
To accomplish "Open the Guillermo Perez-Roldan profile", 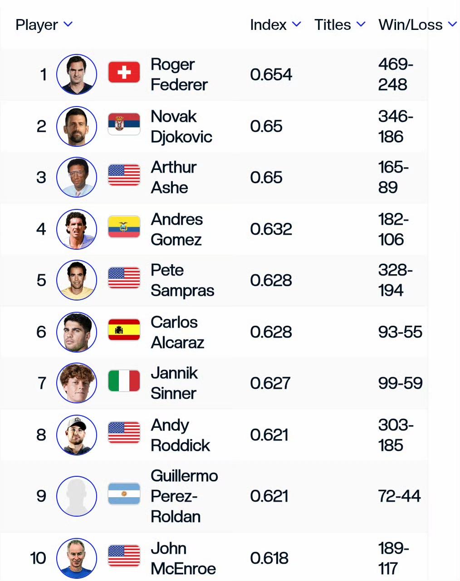I will click(x=184, y=496).
